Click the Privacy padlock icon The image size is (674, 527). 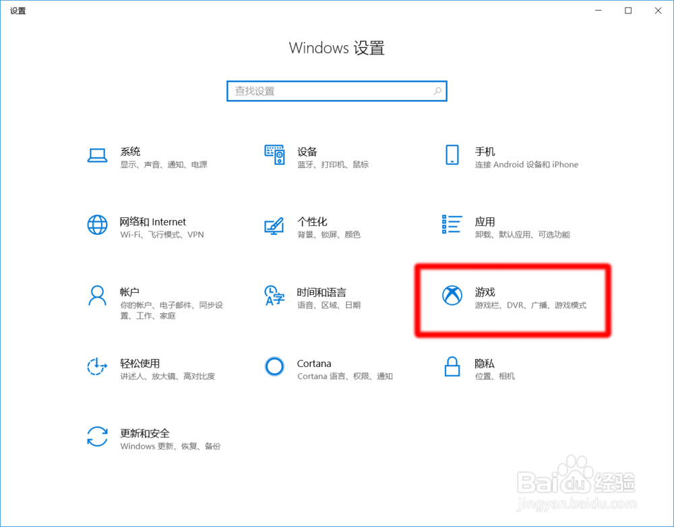pos(452,366)
